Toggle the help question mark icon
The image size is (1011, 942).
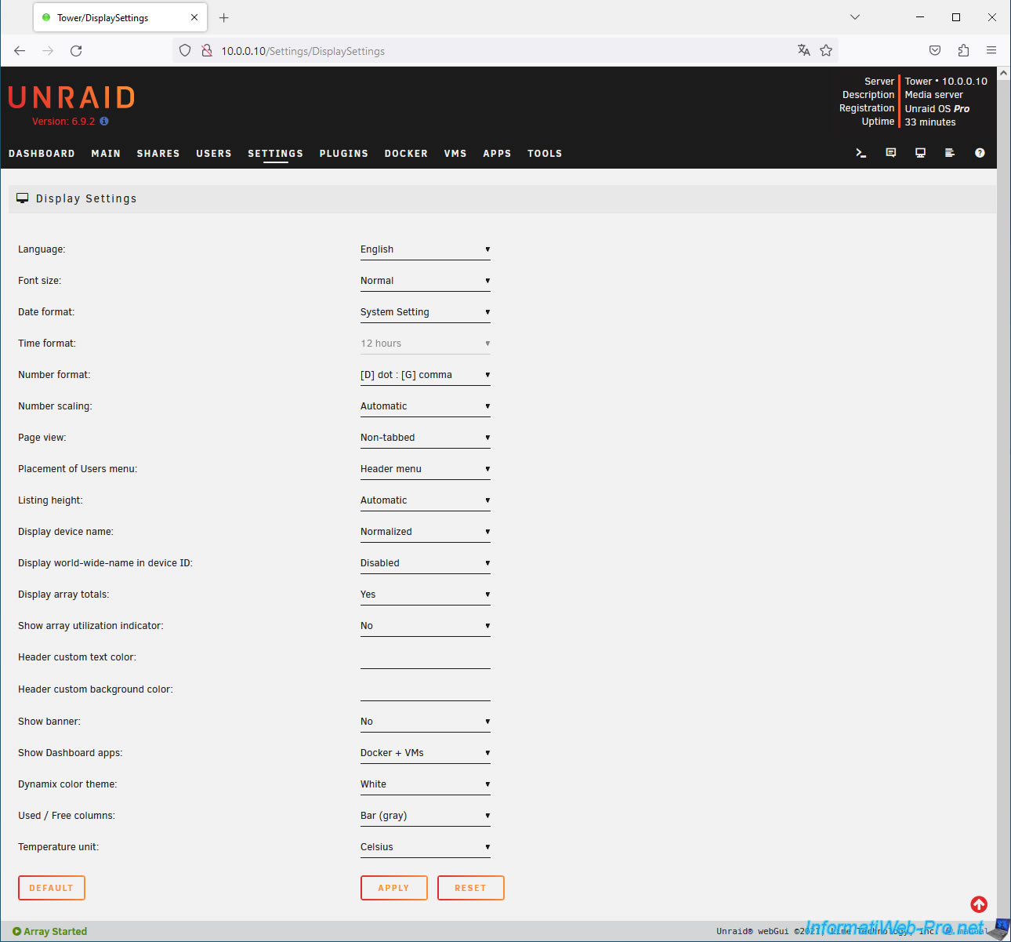(x=980, y=153)
